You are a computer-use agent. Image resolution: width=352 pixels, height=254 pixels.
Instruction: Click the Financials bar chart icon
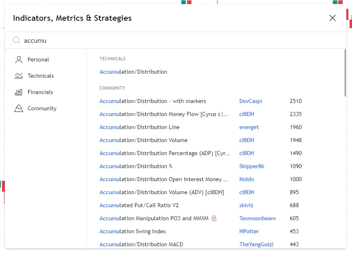coord(19,92)
